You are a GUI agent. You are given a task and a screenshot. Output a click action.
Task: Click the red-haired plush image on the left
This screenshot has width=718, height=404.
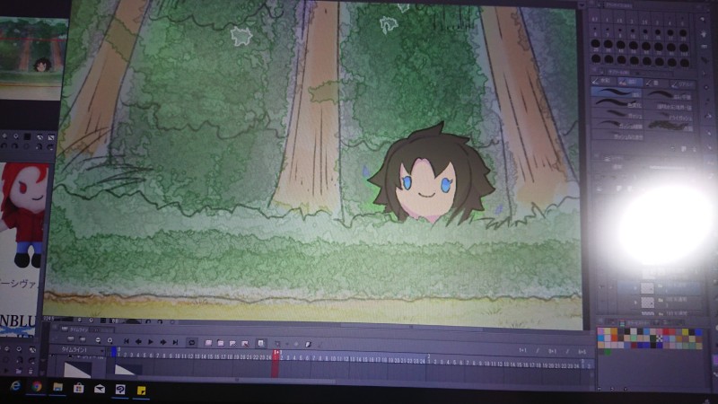24,215
